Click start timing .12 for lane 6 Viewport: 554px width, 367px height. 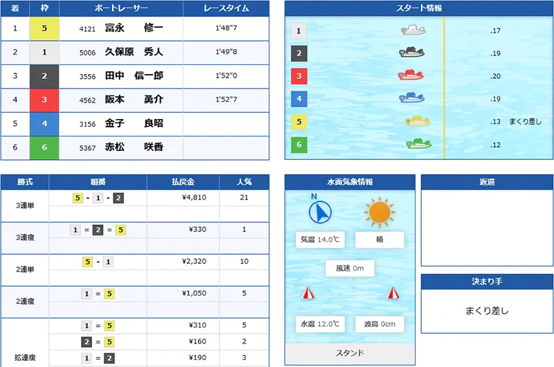(495, 145)
